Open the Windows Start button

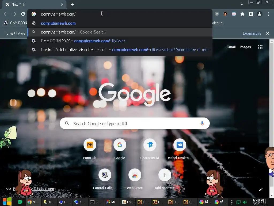7,202
